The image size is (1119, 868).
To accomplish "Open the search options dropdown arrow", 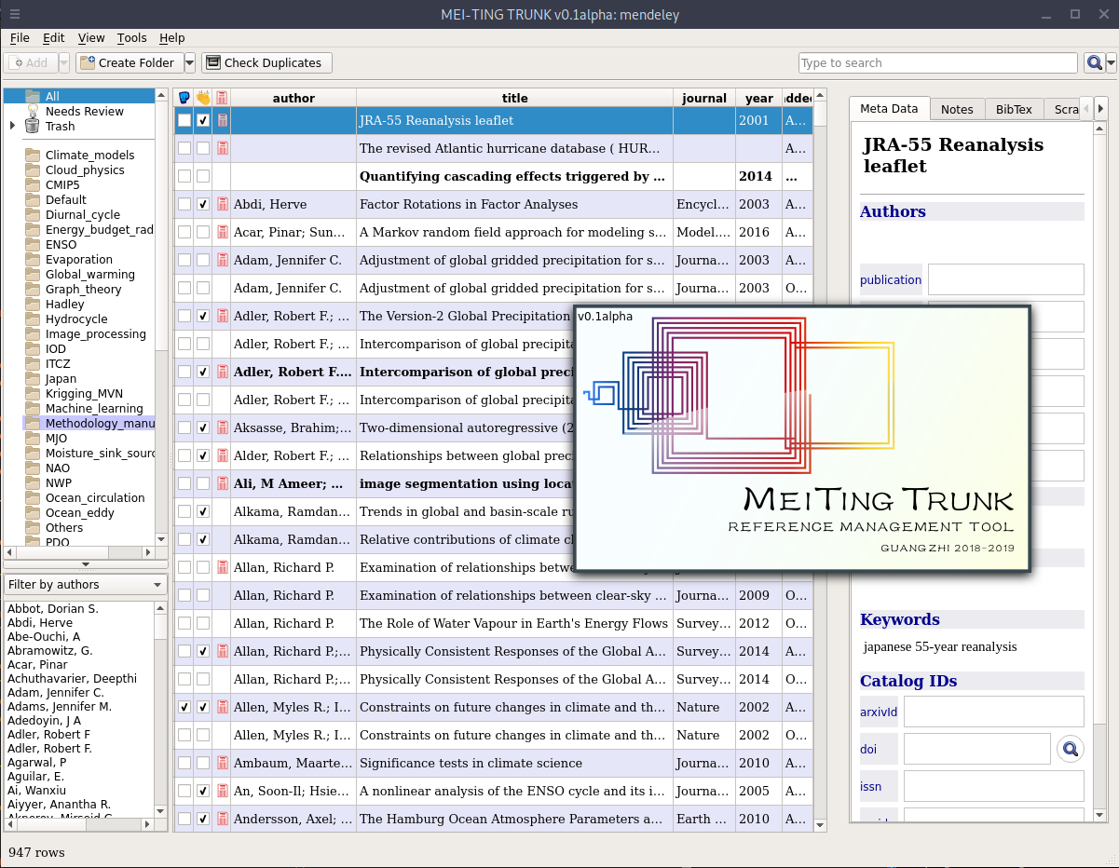I will [x=1112, y=62].
